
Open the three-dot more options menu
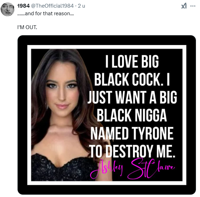[193, 6]
